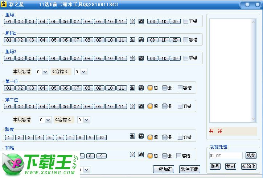Viewport: 263px width, 178px height.
Task: Click 0D button in 胆码1 row
Action: coord(152,21)
